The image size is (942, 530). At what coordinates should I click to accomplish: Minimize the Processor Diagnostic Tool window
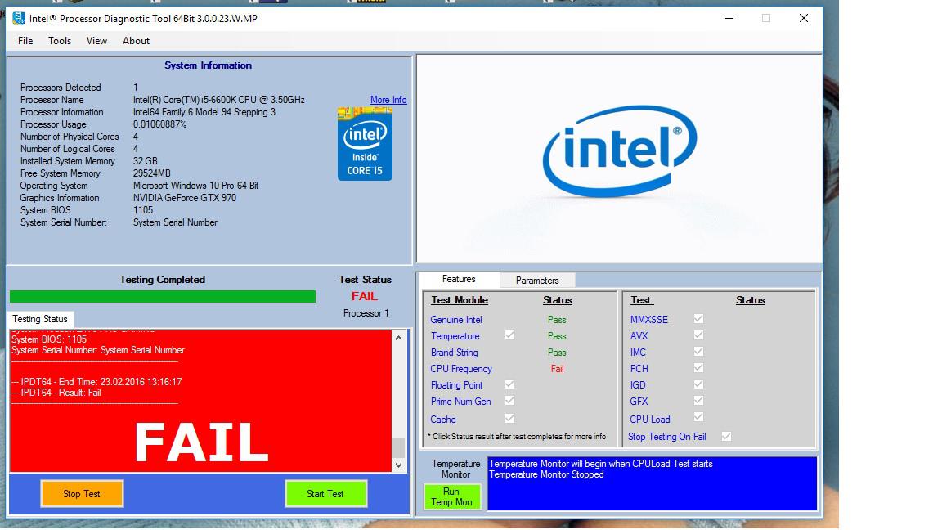729,18
